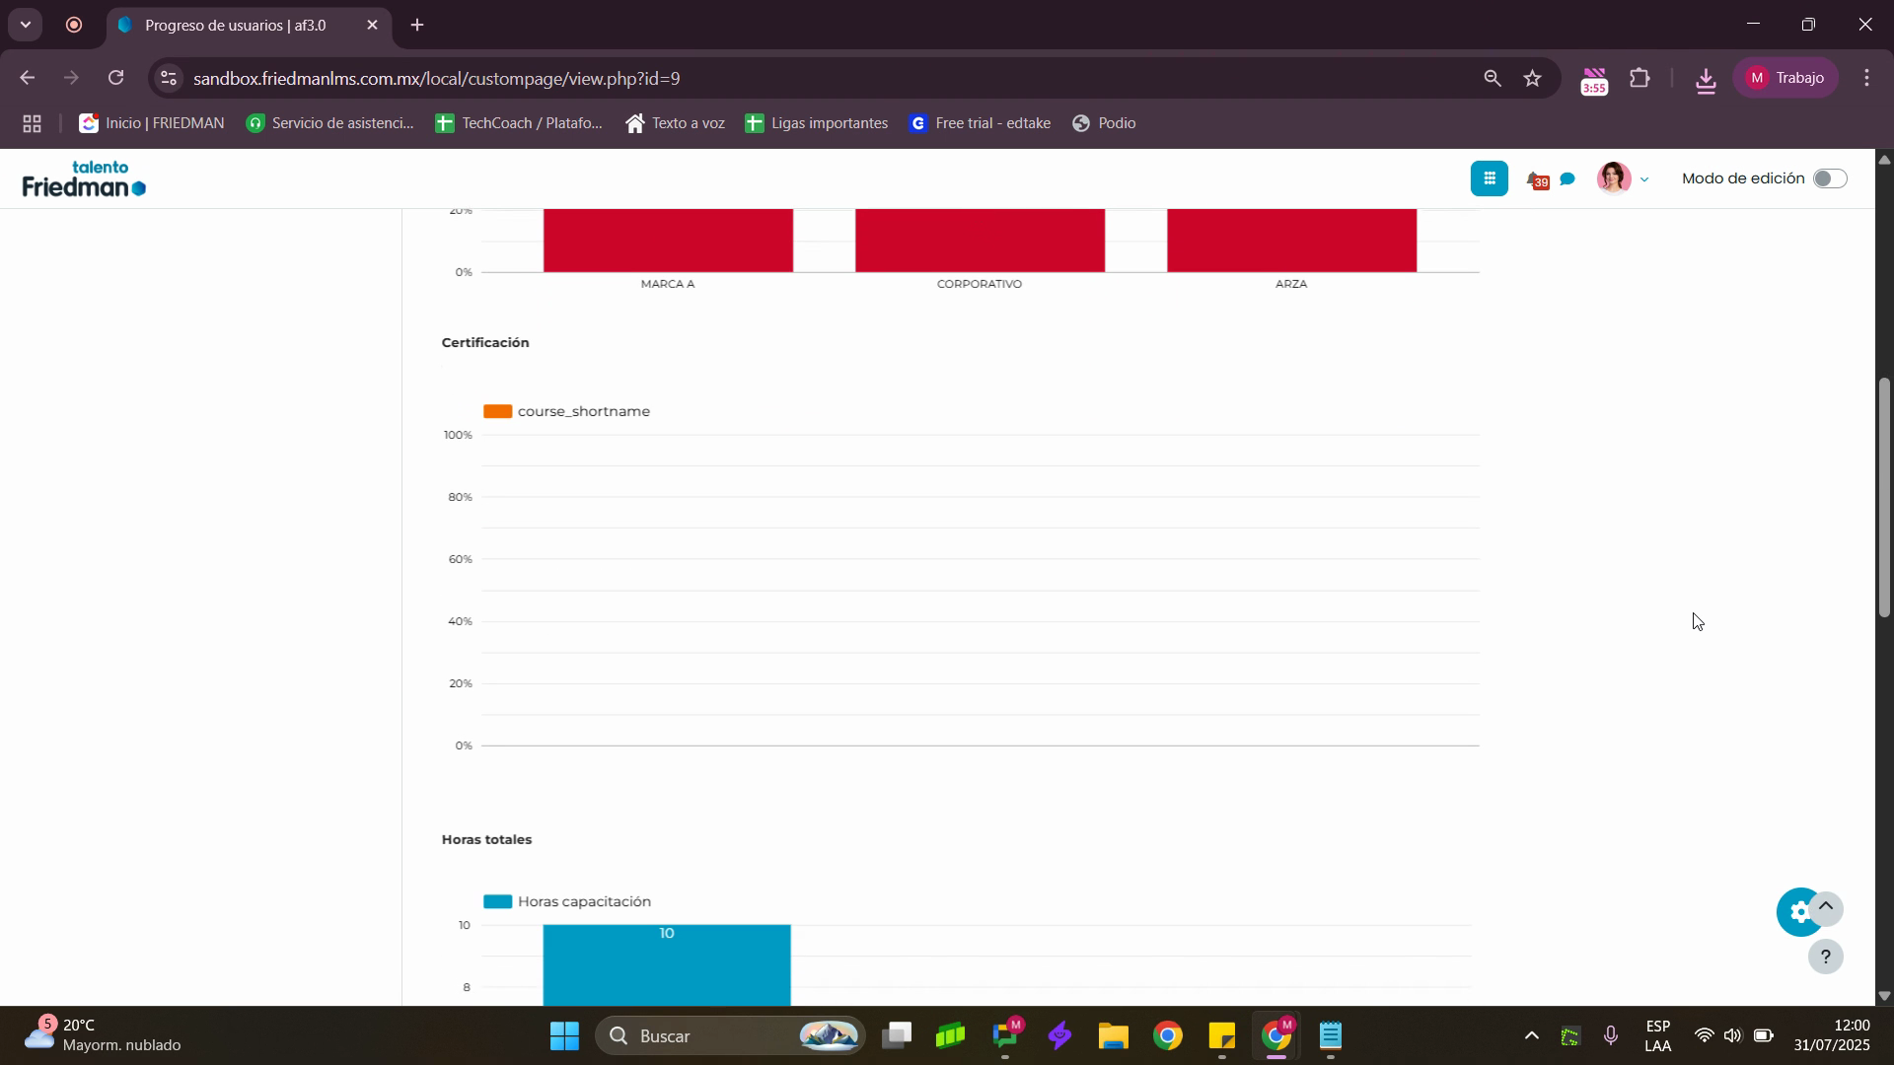This screenshot has width=1894, height=1065.
Task: Click the Talento Friedman logo
Action: [x=84, y=179]
